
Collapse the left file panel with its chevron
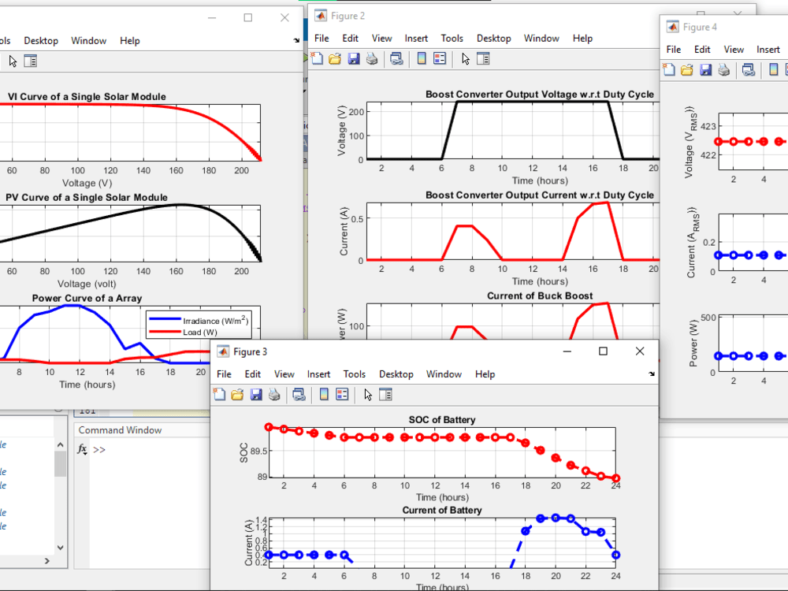tap(45, 560)
